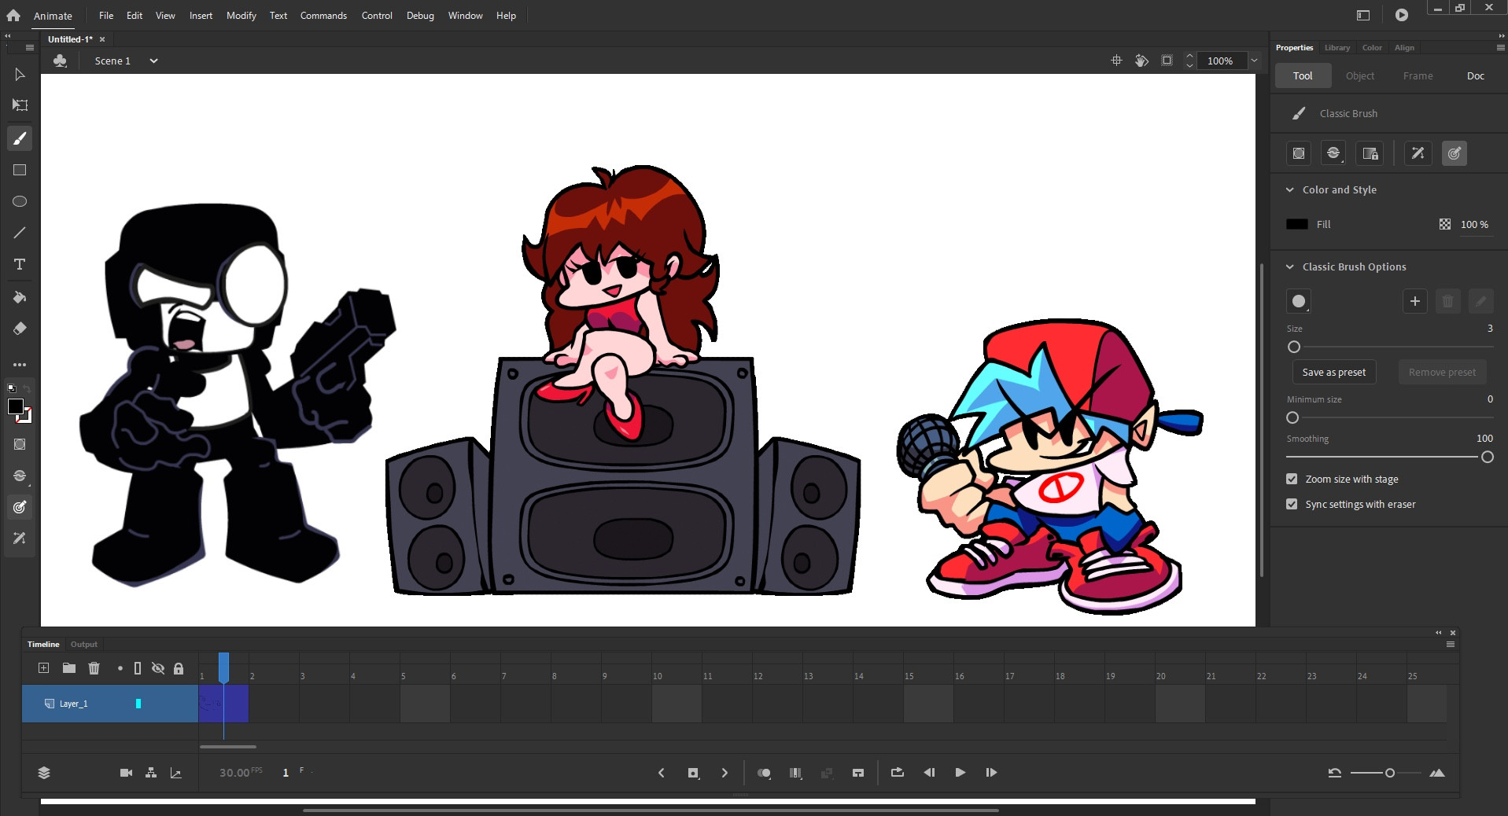Lock all layers using the padlock icon
Image resolution: width=1508 pixels, height=816 pixels.
pyautogui.click(x=178, y=668)
